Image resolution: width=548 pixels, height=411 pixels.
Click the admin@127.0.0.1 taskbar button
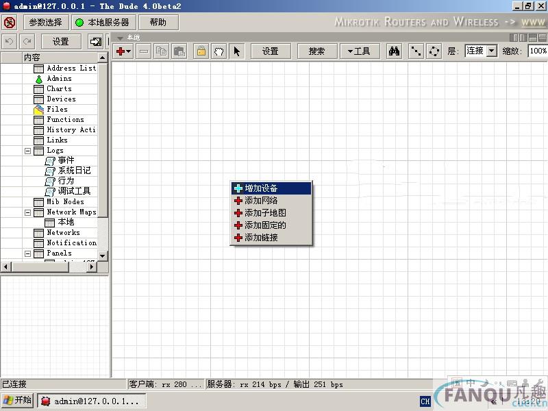point(92,401)
